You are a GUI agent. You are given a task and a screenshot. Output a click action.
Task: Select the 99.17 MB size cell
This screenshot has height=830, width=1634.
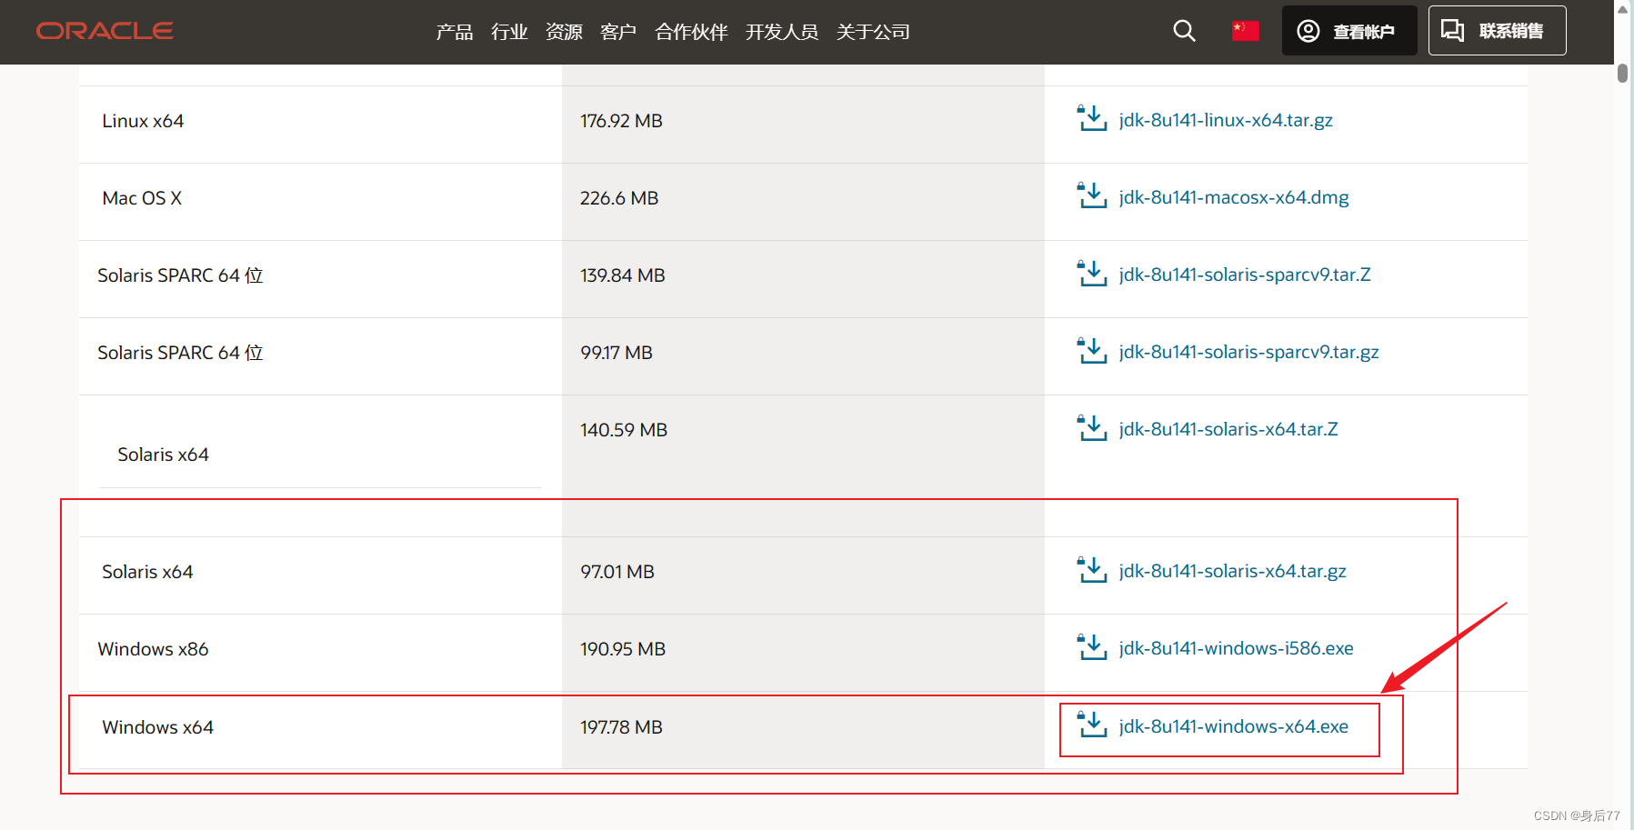click(803, 356)
